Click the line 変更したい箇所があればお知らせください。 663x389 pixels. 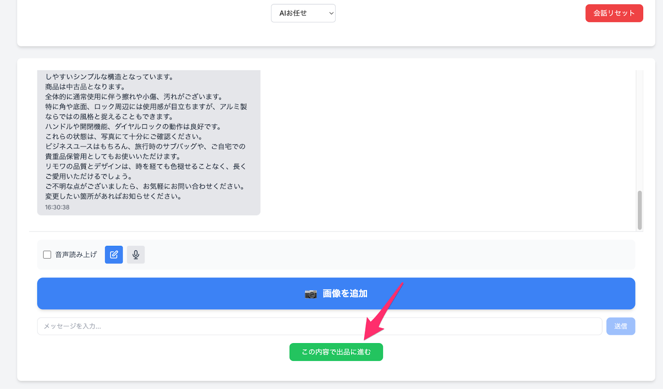point(114,196)
